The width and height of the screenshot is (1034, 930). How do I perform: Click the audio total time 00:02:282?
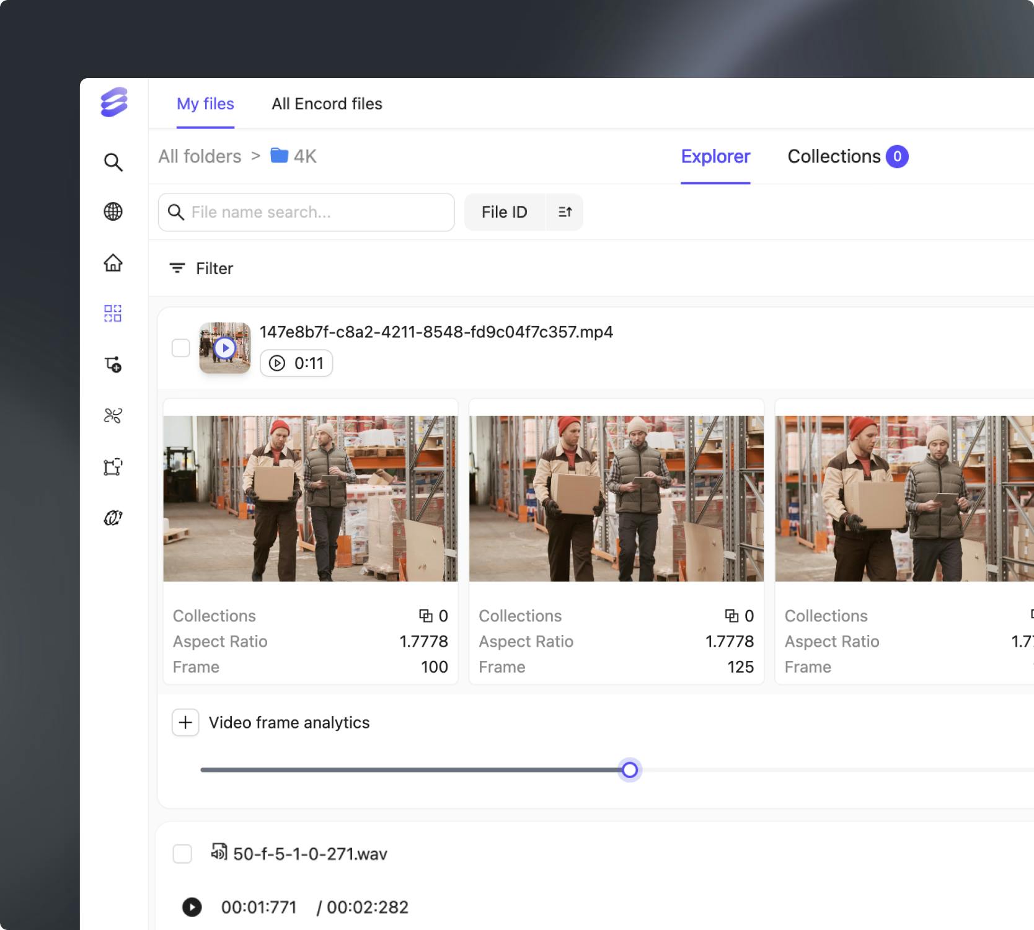[x=368, y=907]
